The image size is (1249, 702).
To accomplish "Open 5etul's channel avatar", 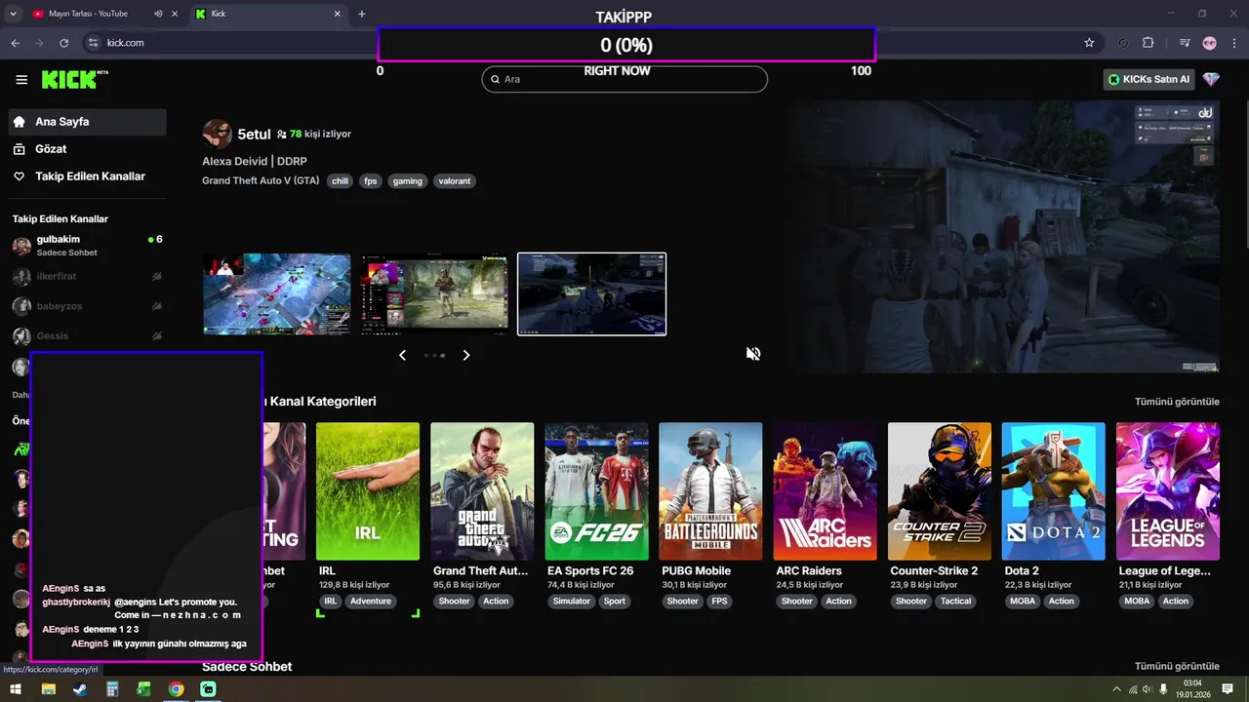I will (x=217, y=134).
